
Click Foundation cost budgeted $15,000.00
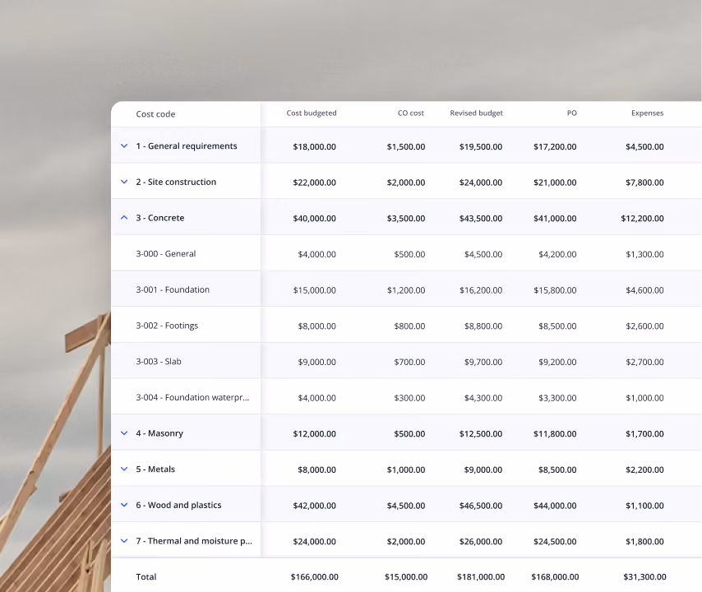(x=314, y=290)
